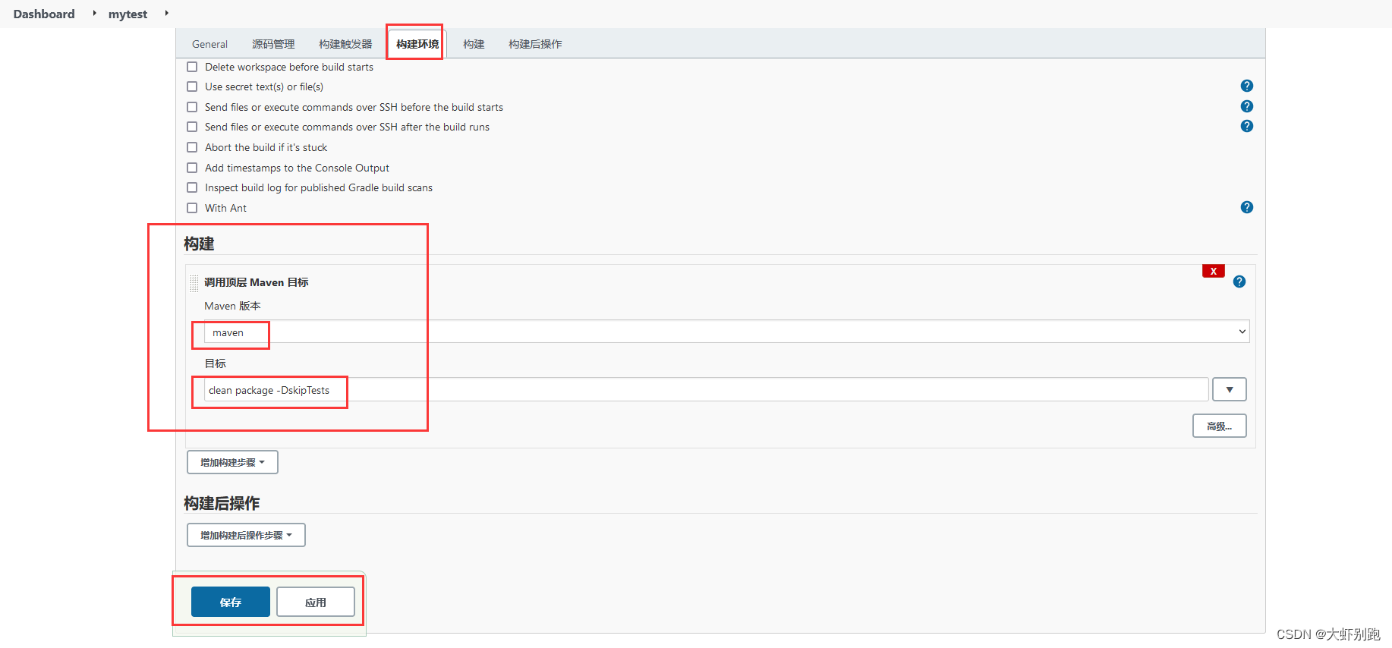Enable Use secret text(s) or file(s)

(192, 87)
